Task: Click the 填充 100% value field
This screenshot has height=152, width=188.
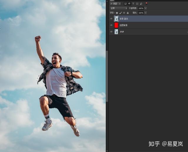Action: (x=141, y=13)
